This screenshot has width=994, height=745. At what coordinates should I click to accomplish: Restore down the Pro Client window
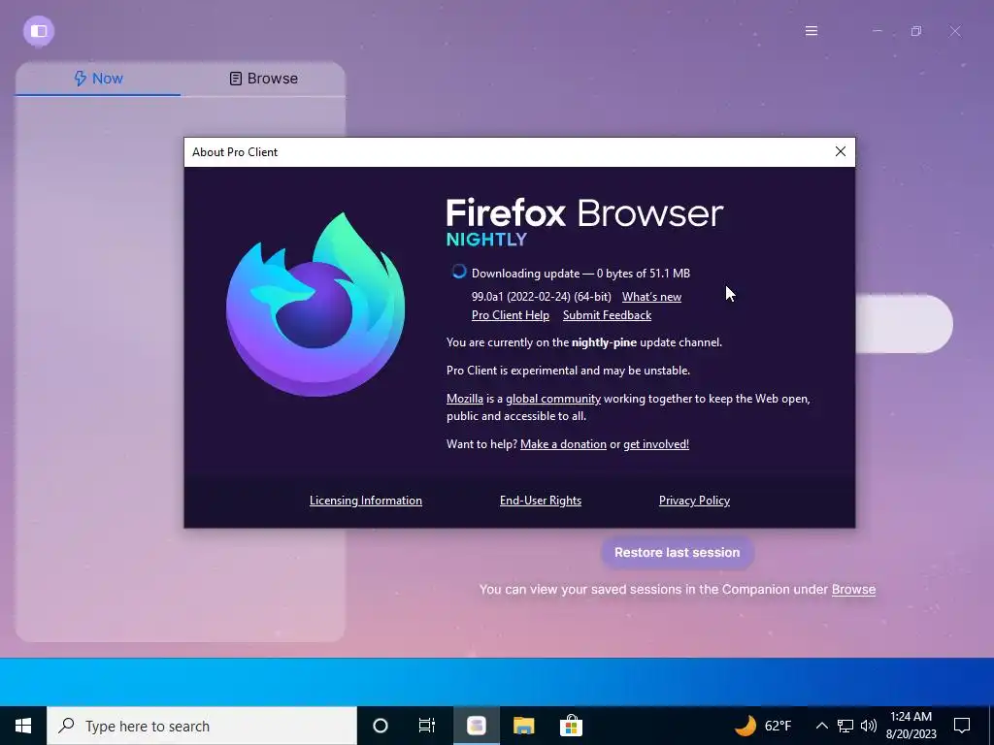click(916, 31)
